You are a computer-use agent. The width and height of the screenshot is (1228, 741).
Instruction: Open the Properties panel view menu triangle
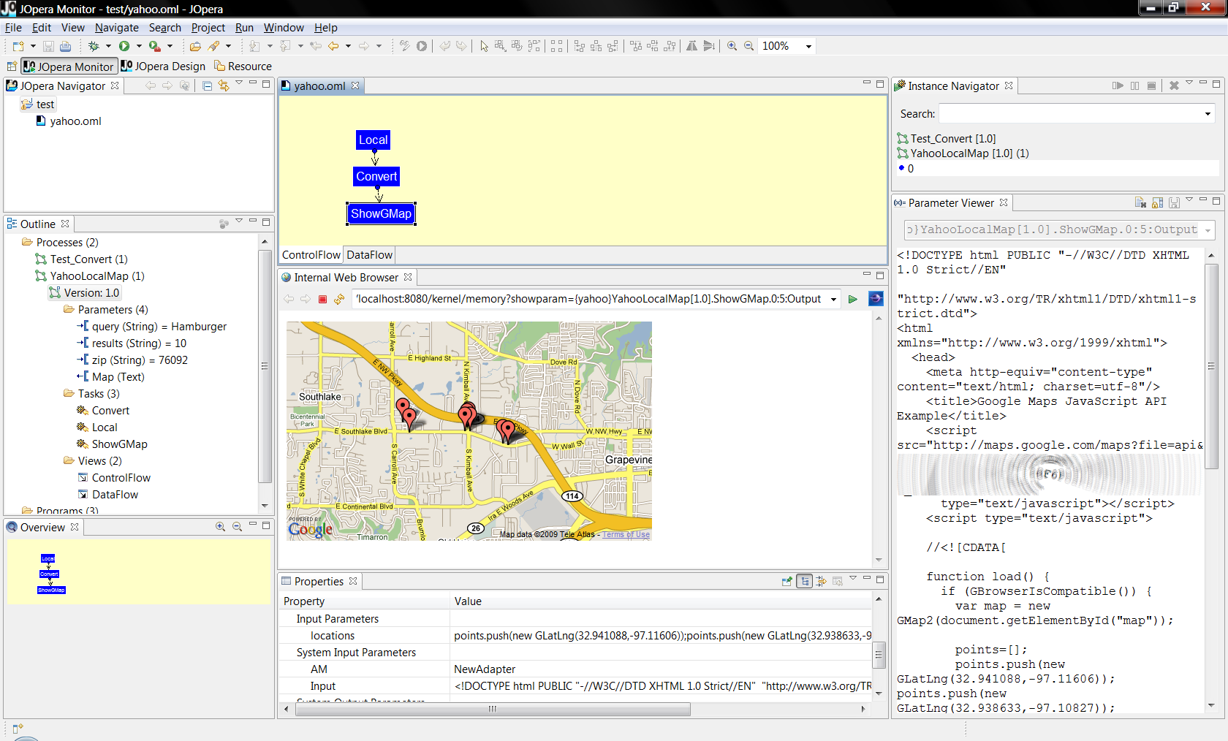pos(853,578)
